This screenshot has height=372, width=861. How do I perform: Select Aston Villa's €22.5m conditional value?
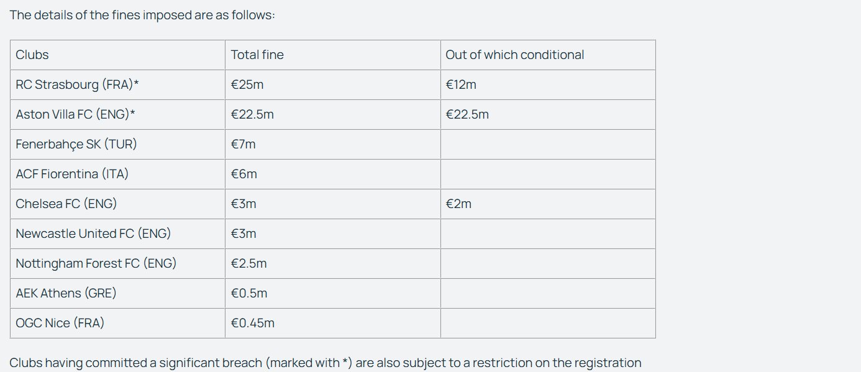467,114
